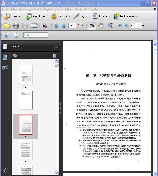
Task: Select page 2 thumbnail
Action: coord(26,99)
